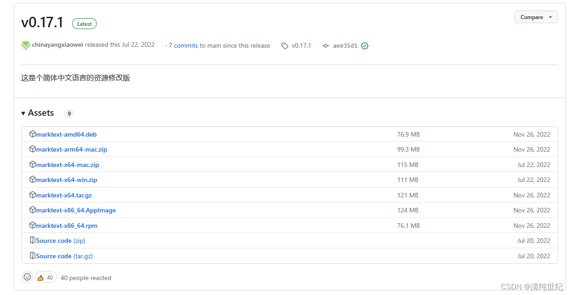
Task: Click the Chinese release description text
Action: pyautogui.click(x=75, y=78)
